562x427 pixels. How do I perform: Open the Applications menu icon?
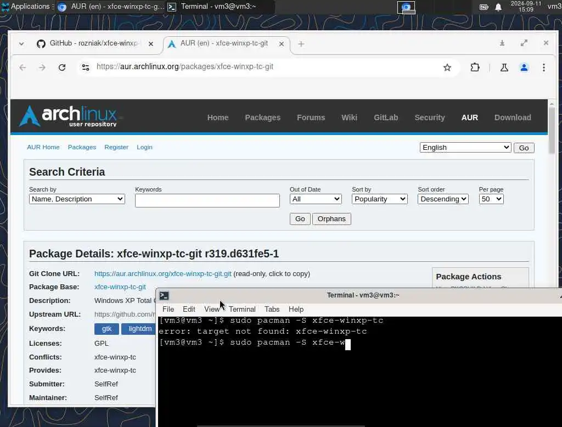[5, 7]
